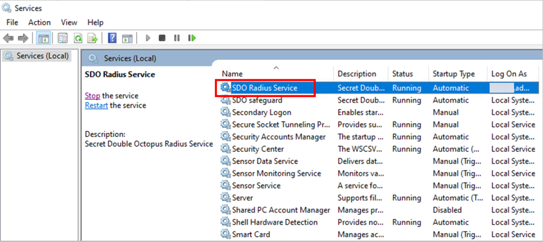The height and width of the screenshot is (242, 543).
Task: Select the Sensor Service name
Action: coord(256,186)
